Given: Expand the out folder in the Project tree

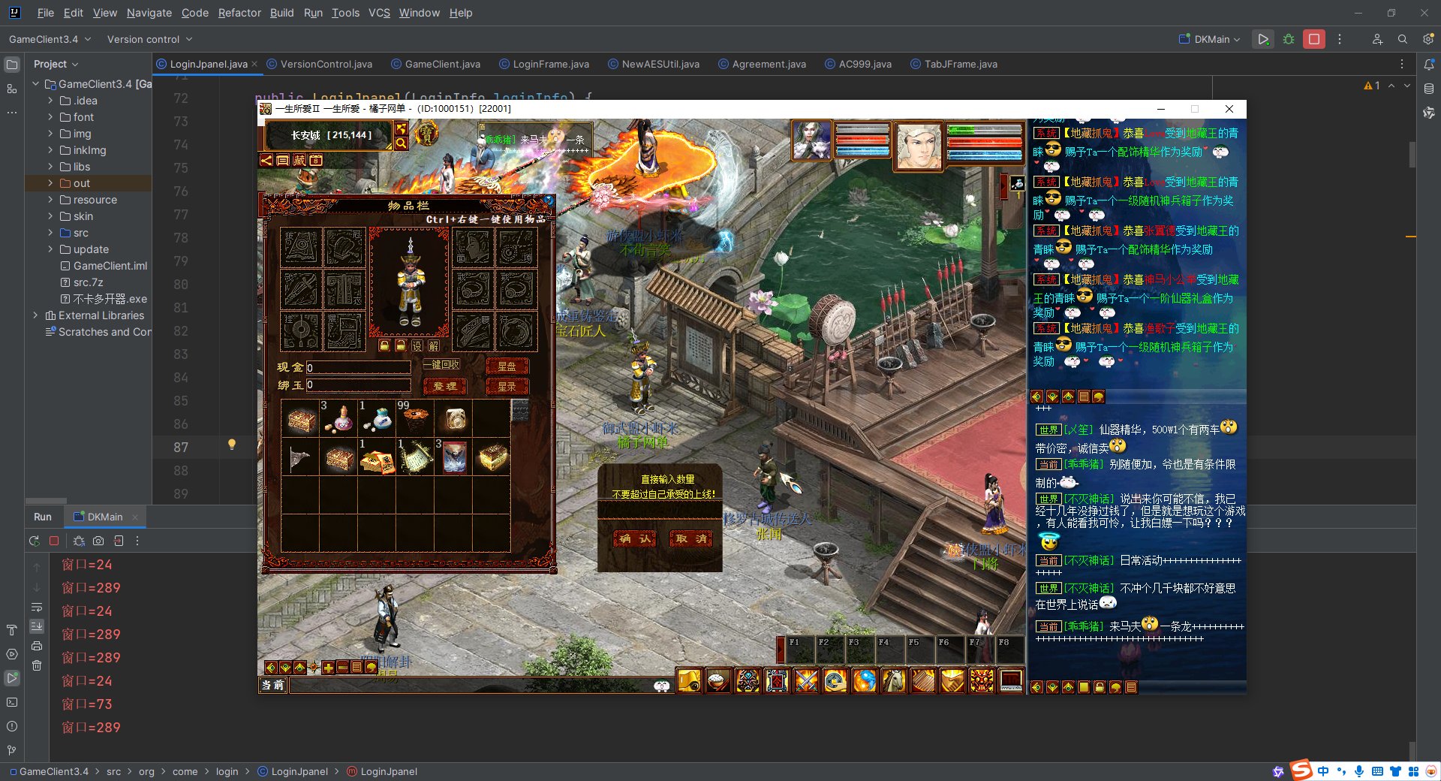Looking at the screenshot, I should point(50,183).
